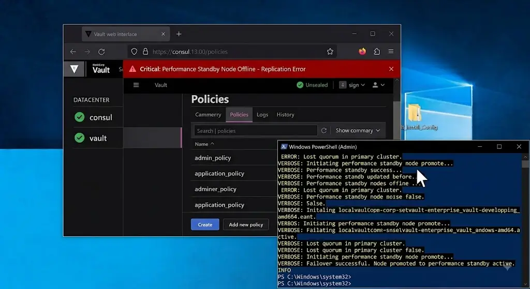
Task: Open the user profile dropdown
Action: [378, 85]
